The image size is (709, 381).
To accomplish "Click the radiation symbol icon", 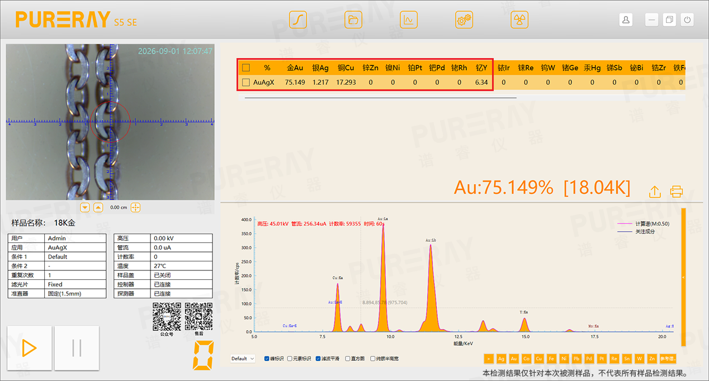I will pos(519,20).
